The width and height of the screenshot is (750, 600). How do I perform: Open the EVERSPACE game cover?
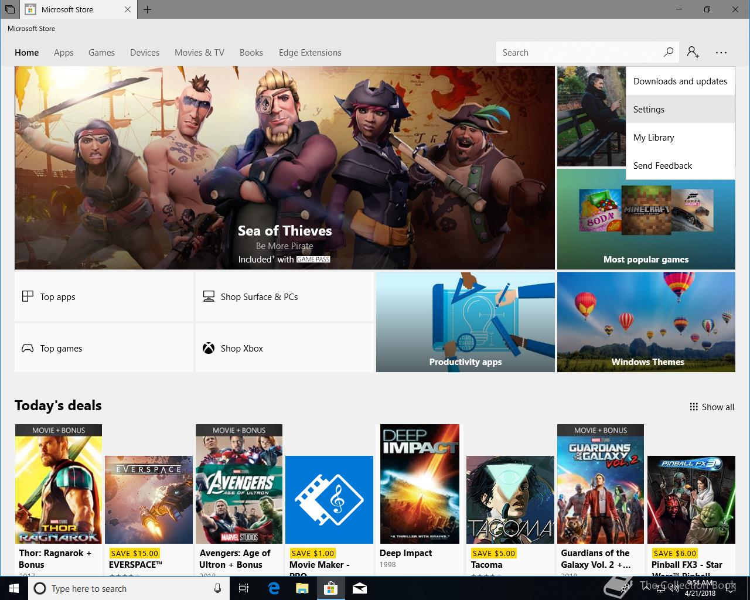[149, 500]
